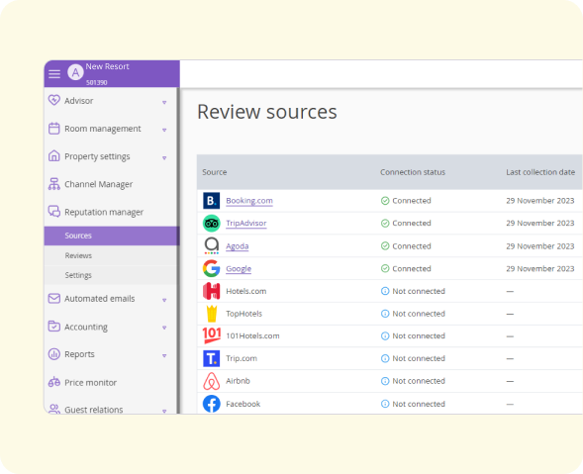Select the Reviews submenu item
583x474 pixels.
[110, 255]
